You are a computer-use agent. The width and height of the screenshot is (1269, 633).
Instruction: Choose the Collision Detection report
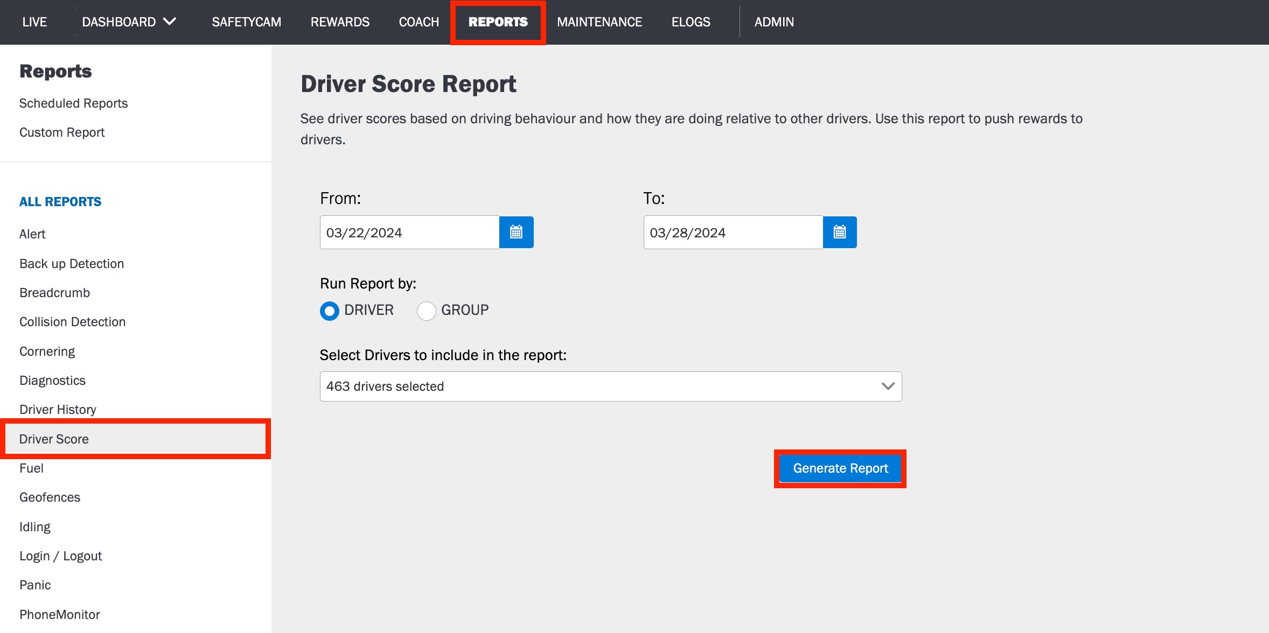pos(72,322)
